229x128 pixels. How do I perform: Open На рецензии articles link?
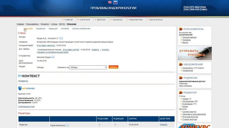tap(188, 101)
